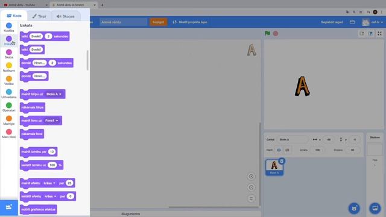Enter full screen stage mode
386x217 pixels.
(379, 34)
